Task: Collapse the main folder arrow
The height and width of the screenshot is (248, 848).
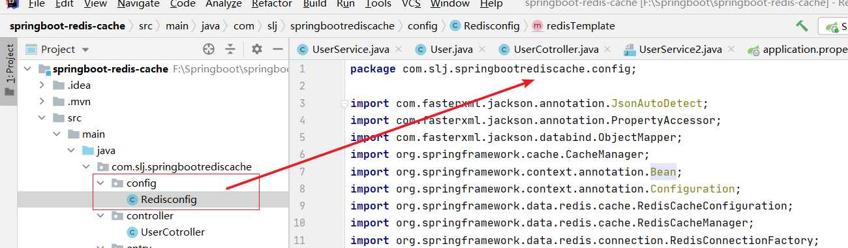Action: pyautogui.click(x=57, y=134)
